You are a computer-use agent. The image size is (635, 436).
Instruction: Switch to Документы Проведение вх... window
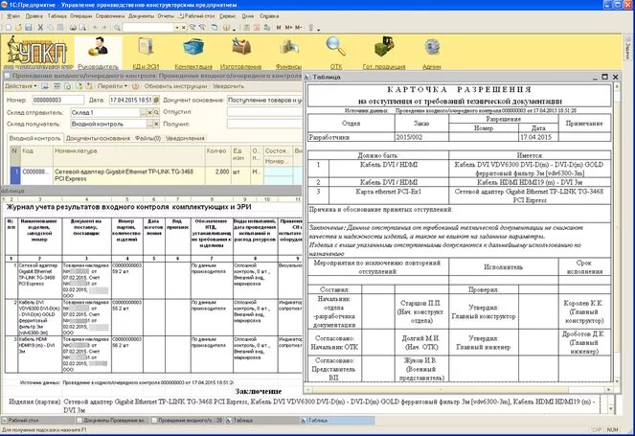tap(113, 421)
